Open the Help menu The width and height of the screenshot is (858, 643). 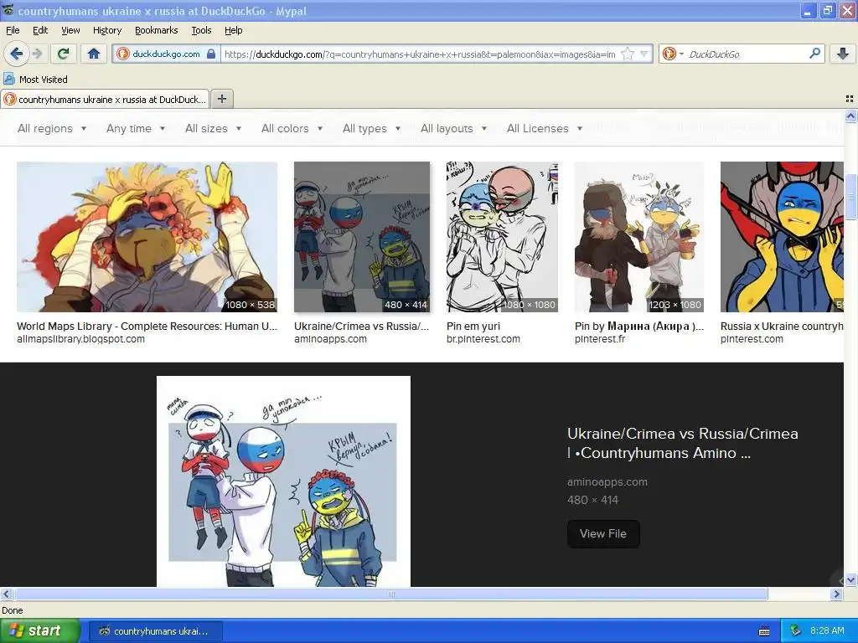pos(234,30)
